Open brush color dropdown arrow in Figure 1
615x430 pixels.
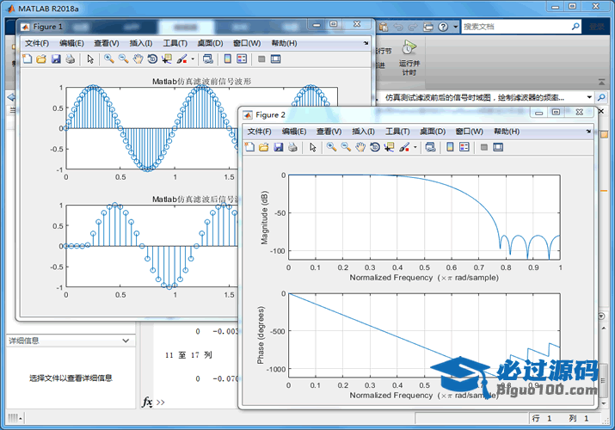[193, 59]
